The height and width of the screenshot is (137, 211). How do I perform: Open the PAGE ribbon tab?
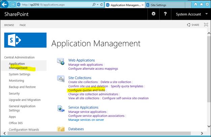23,25
